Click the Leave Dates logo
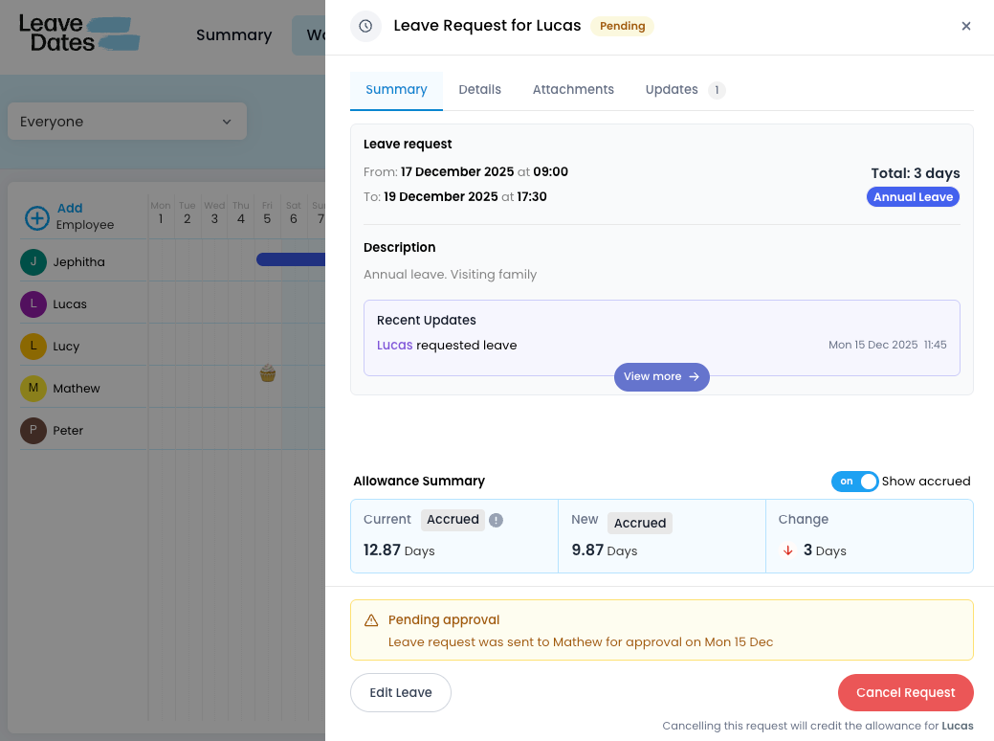This screenshot has width=994, height=741. pyautogui.click(x=79, y=33)
